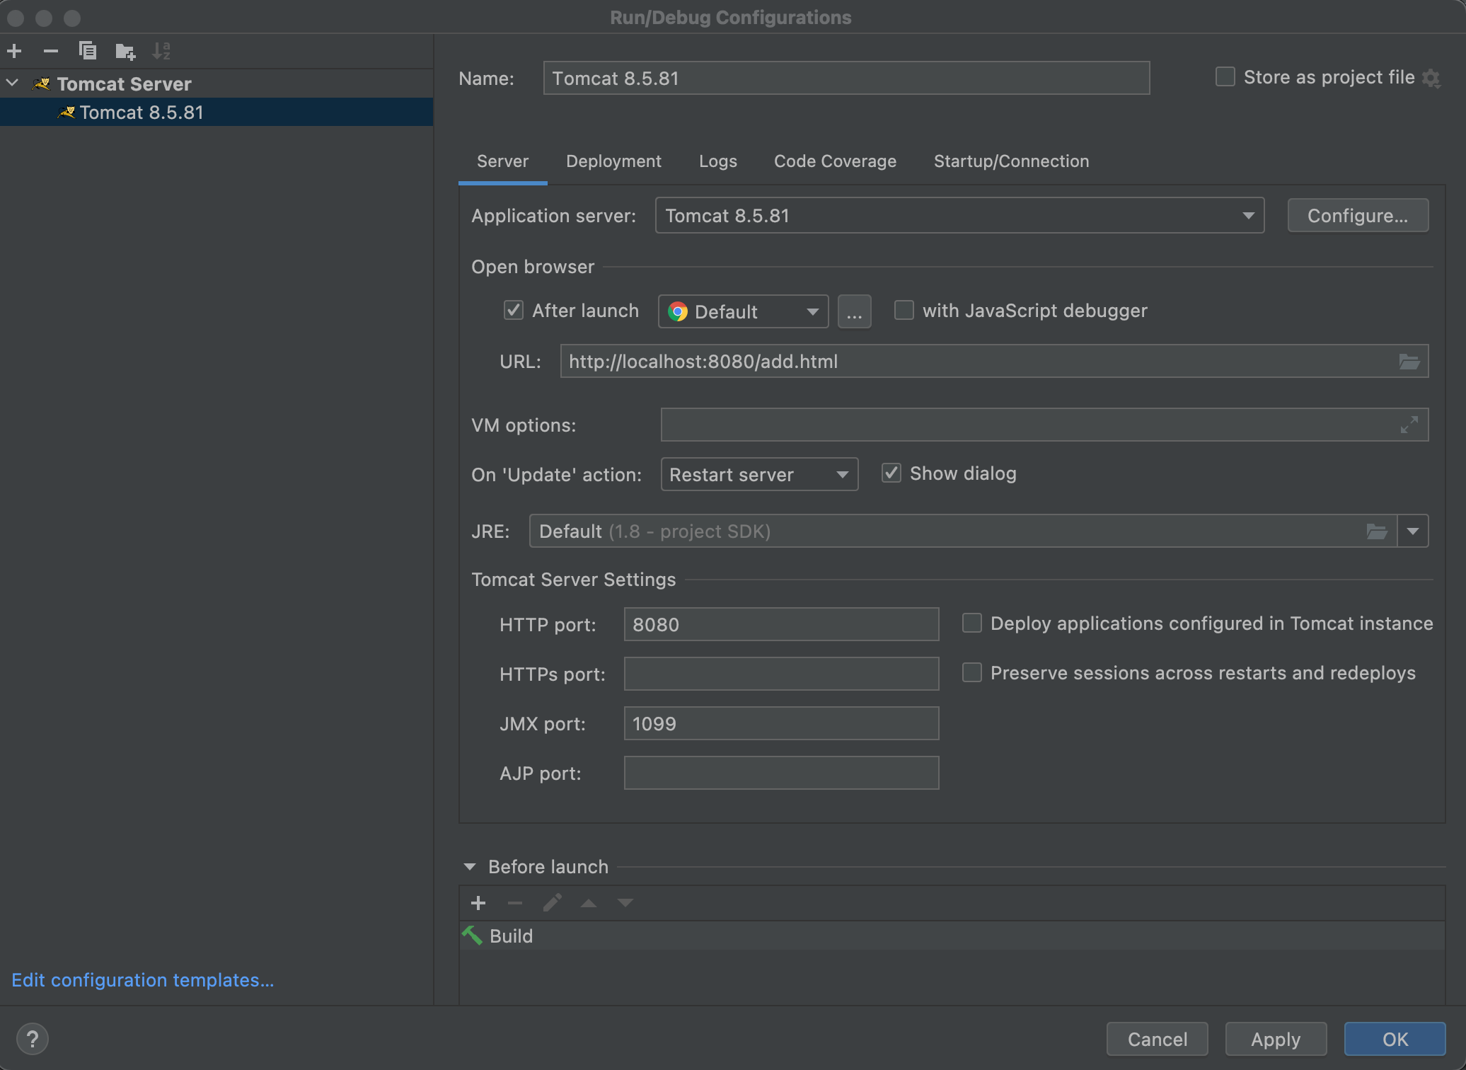Click Apply button
Screen dimensions: 1466x1070
click(1276, 1039)
